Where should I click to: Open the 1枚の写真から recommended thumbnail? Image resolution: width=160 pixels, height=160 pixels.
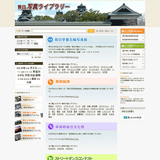point(29,106)
